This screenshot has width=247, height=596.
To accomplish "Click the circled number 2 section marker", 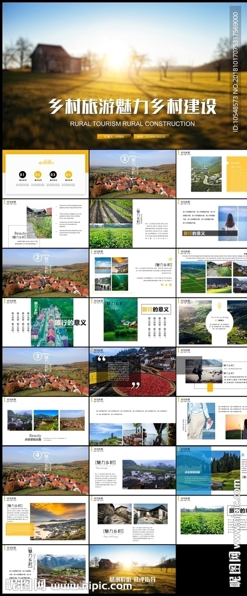I will pyautogui.click(x=37, y=258).
